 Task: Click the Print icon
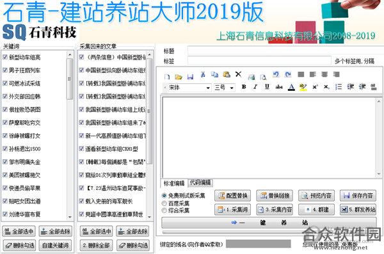(252, 77)
